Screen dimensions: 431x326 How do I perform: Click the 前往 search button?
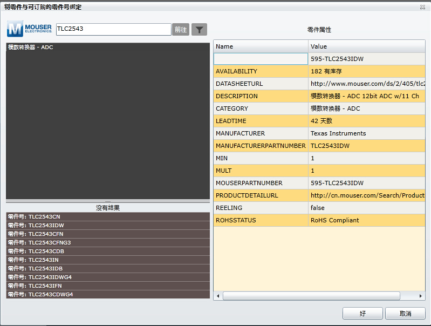click(x=181, y=30)
